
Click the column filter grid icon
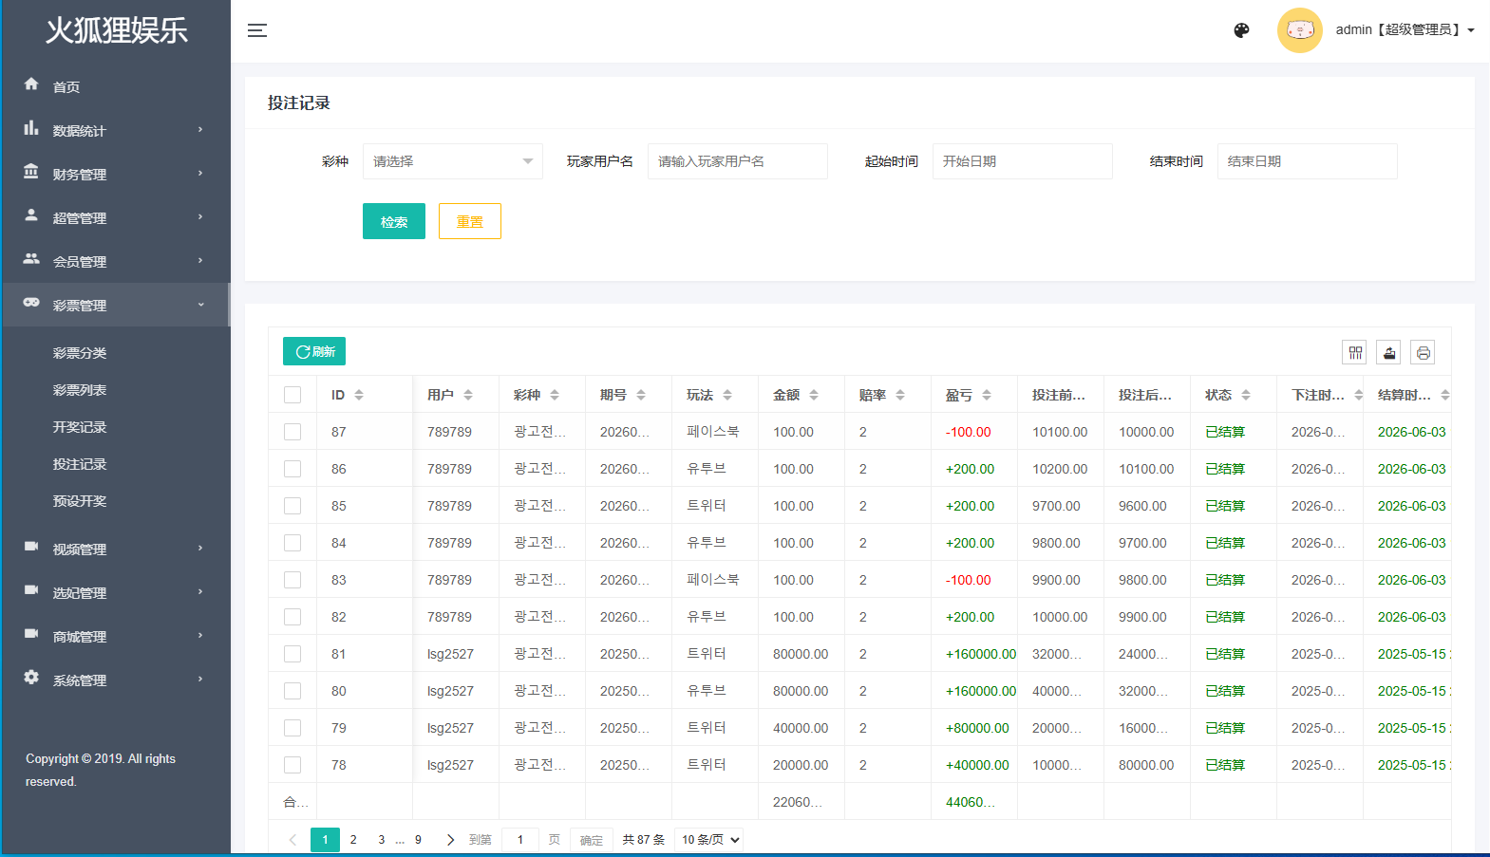point(1355,353)
